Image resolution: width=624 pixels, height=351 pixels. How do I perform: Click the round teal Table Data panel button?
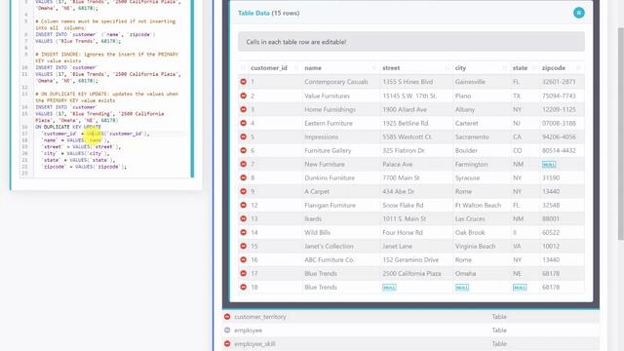(x=578, y=13)
